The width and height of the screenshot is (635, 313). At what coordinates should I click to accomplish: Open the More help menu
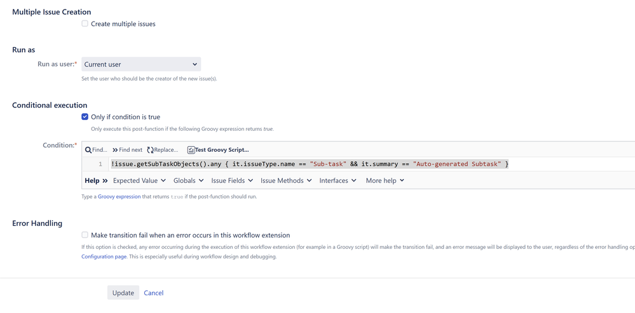coord(385,181)
